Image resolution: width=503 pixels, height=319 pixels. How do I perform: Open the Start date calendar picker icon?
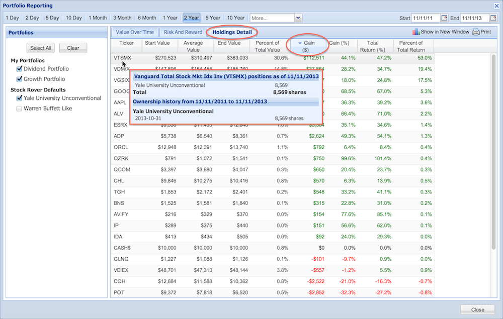pos(444,18)
